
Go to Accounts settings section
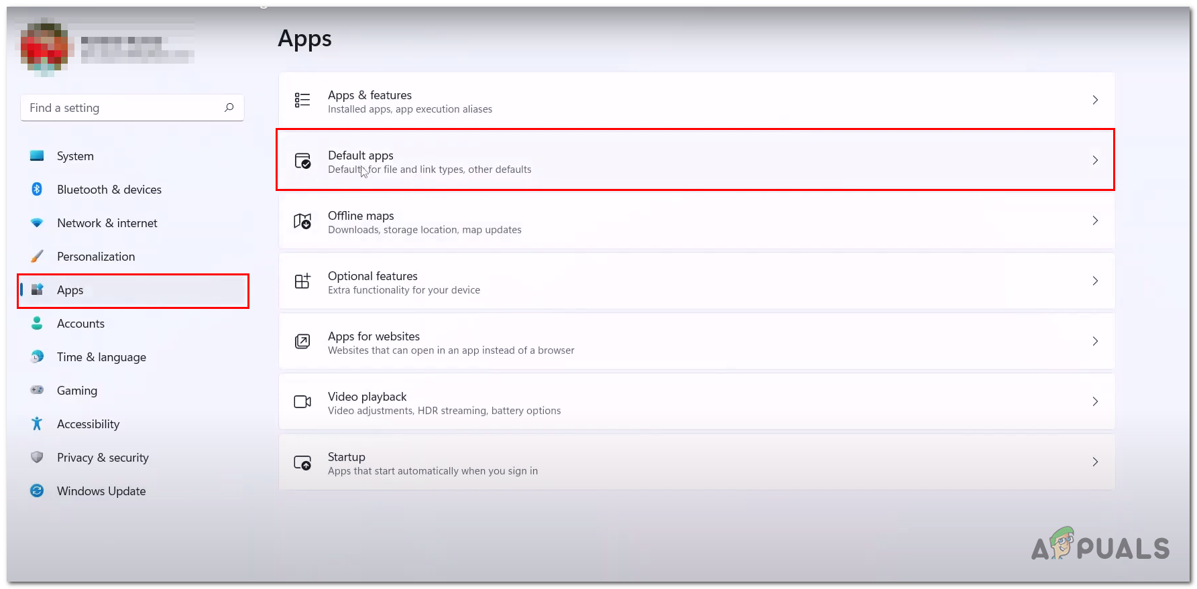(80, 324)
